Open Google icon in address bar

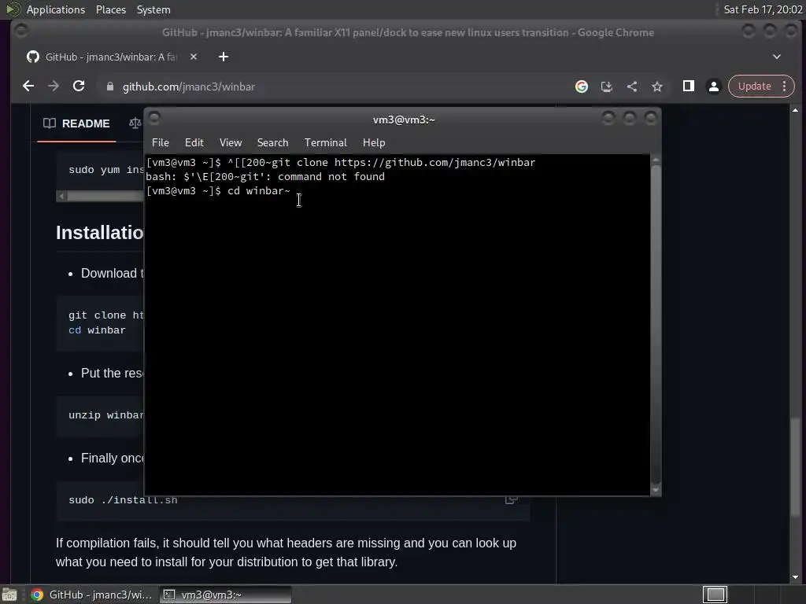click(x=582, y=87)
